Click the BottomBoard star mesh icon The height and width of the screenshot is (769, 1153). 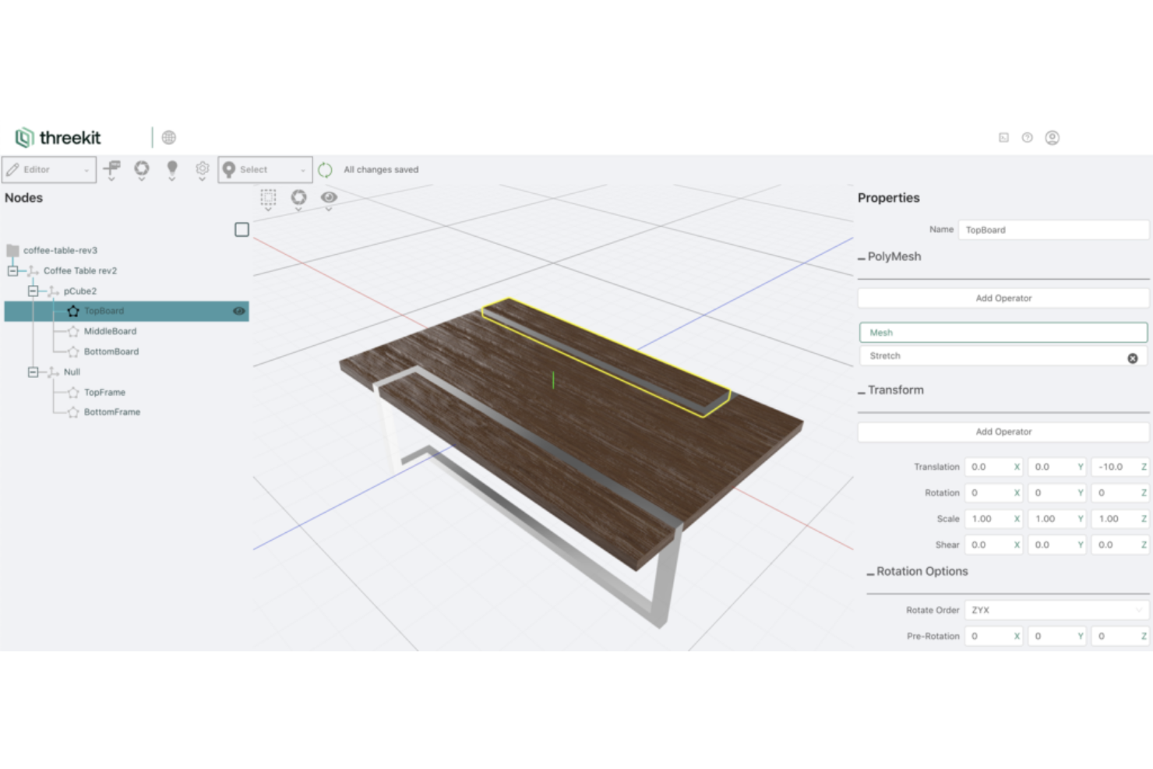73,351
